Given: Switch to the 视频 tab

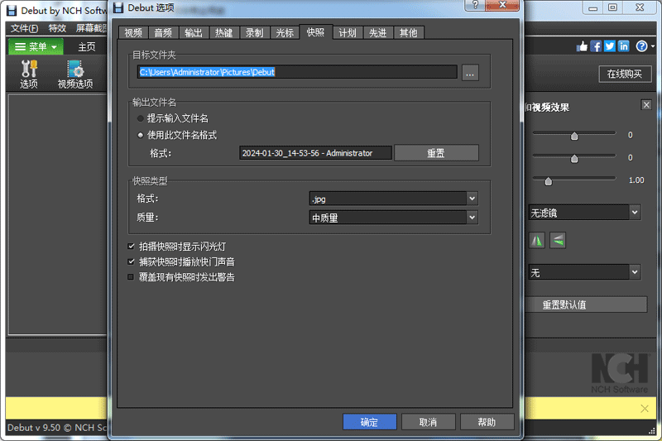Looking at the screenshot, I should pyautogui.click(x=133, y=32).
